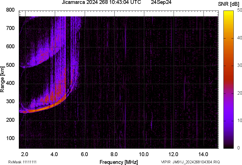This screenshot has width=242, height=165.
Task: Click the 'Frequency [MHz]' axis label
Action: tap(119, 162)
